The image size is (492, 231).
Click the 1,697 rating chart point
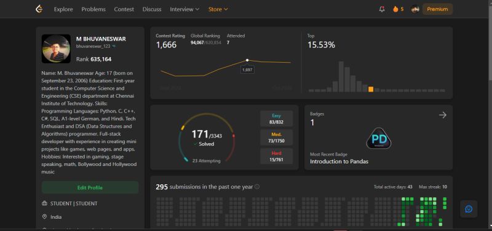[247, 60]
